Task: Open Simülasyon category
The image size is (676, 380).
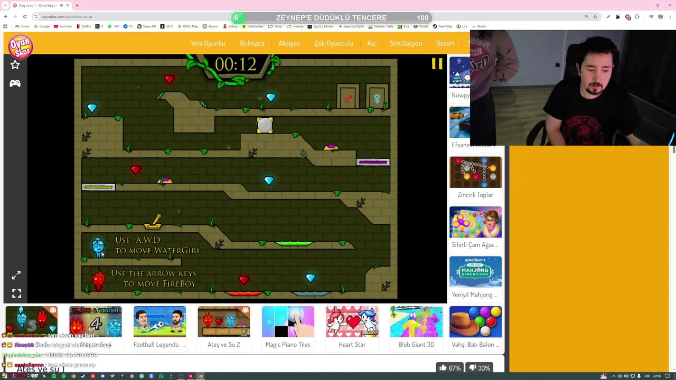Action: 406,43
